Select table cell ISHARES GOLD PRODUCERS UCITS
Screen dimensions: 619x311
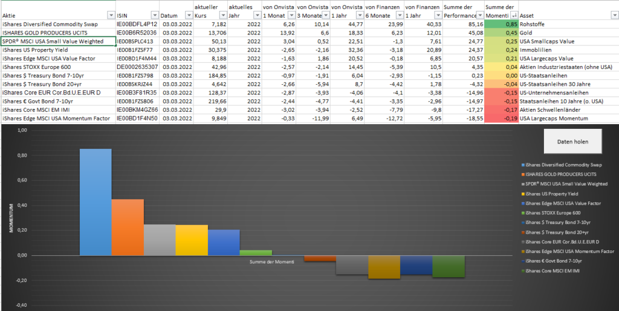point(58,33)
